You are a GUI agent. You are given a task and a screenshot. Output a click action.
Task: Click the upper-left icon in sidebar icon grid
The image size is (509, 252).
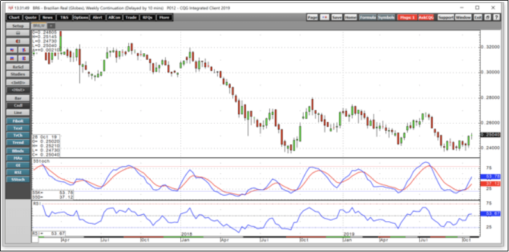(x=12, y=49)
